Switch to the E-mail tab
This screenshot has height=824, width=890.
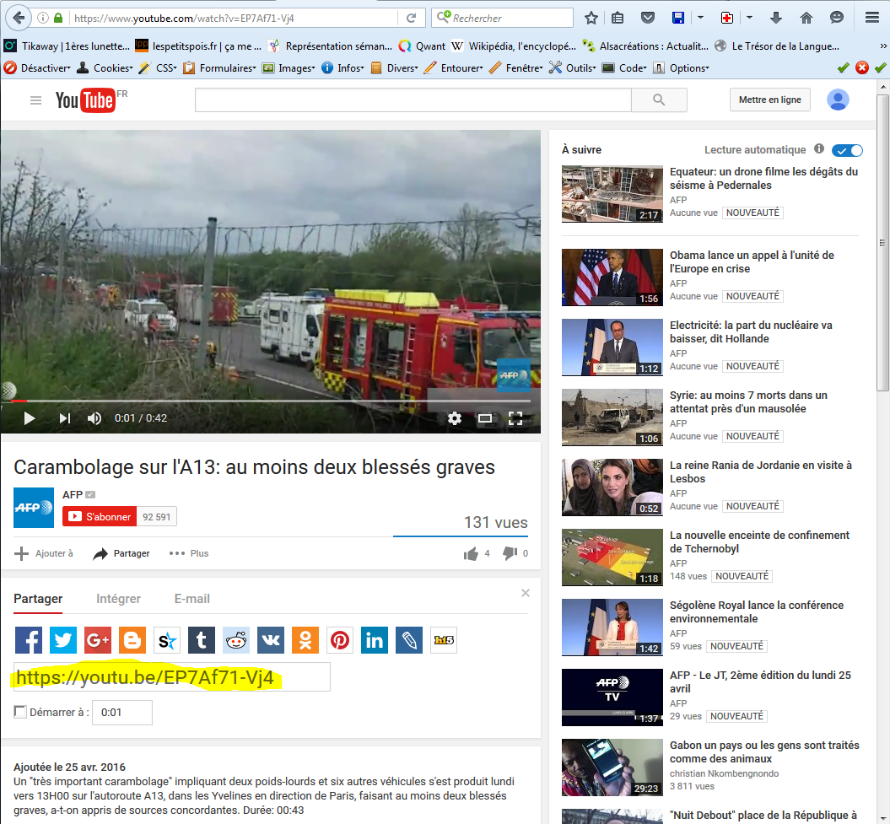tap(191, 599)
